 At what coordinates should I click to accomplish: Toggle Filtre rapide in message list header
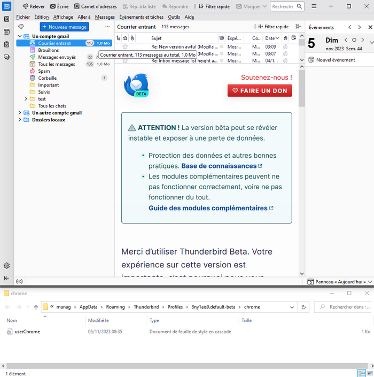point(273,27)
